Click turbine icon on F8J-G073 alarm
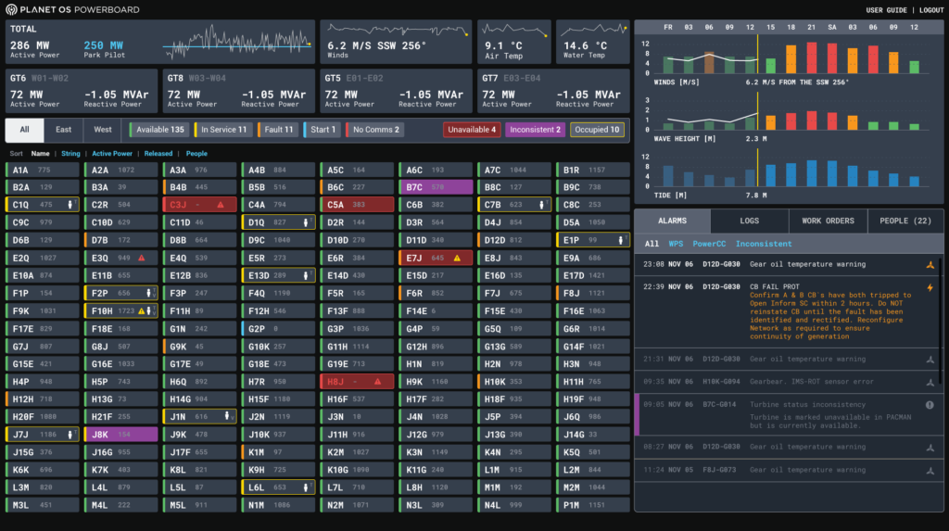This screenshot has height=531, width=949. pos(930,471)
